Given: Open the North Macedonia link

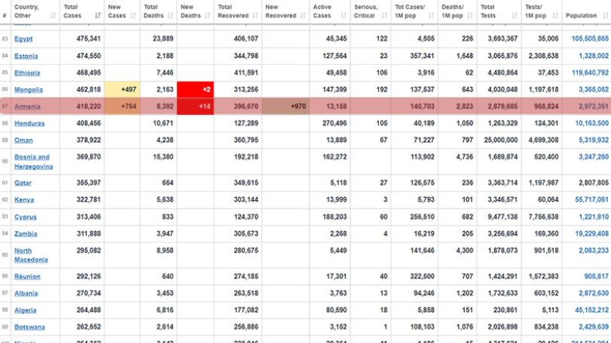Looking at the screenshot, I should [31, 255].
